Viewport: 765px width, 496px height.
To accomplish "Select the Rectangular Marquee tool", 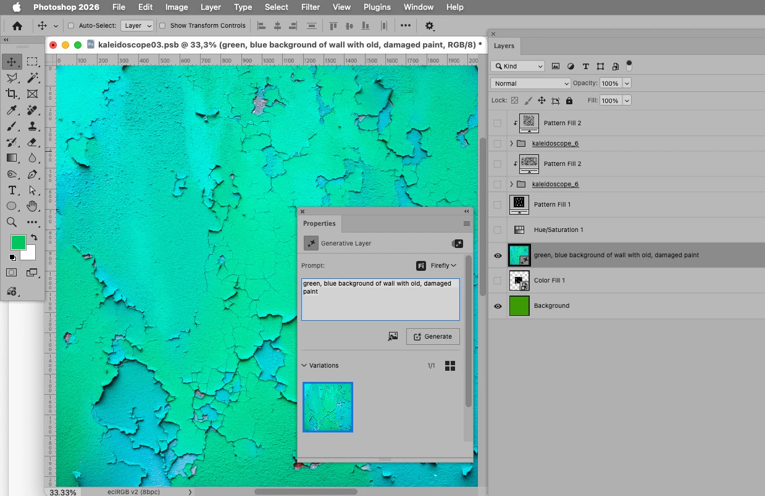I will pyautogui.click(x=32, y=62).
